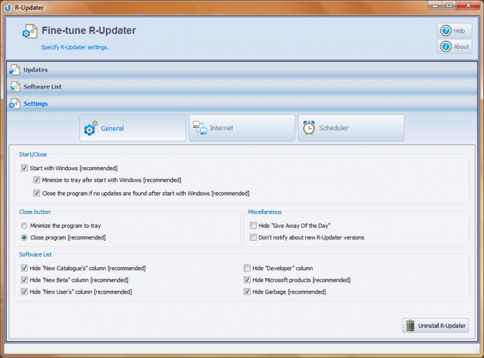This screenshot has width=484, height=358.
Task: Maximize the R-Updater window
Action: (449, 6)
